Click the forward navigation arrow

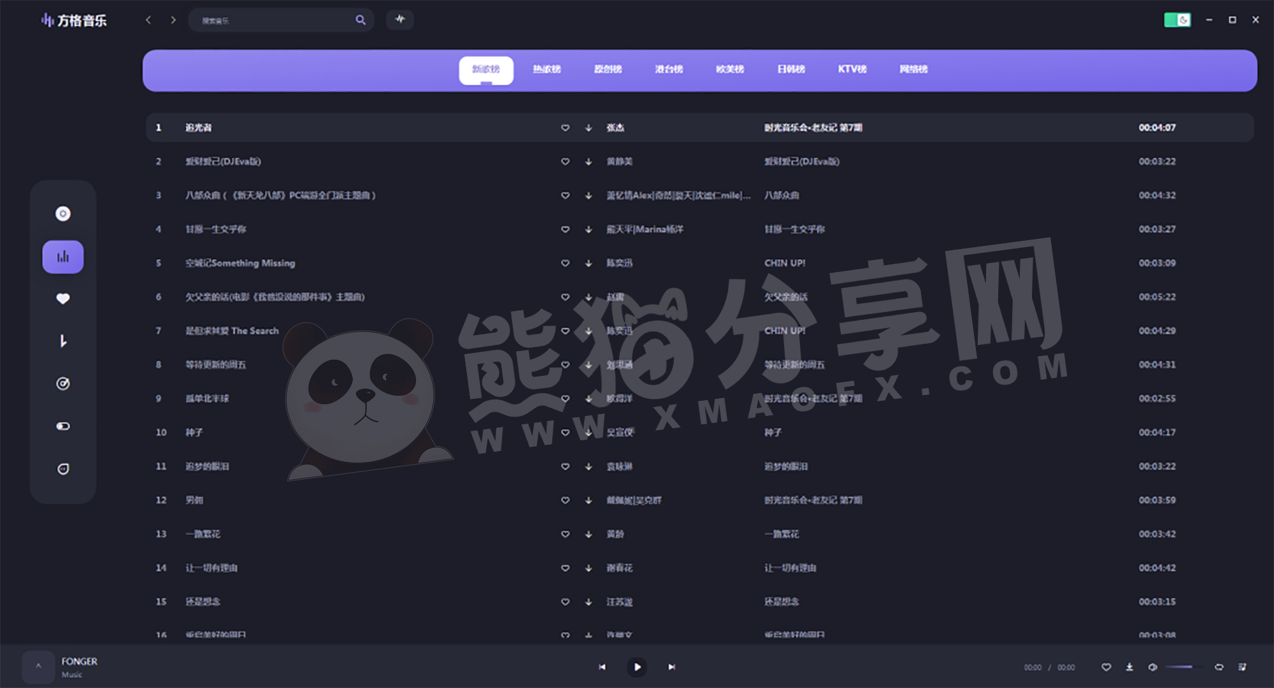tap(173, 20)
